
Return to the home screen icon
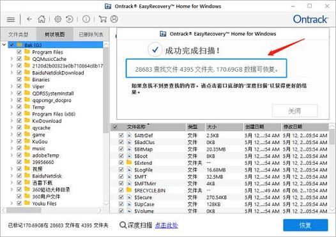(42, 19)
